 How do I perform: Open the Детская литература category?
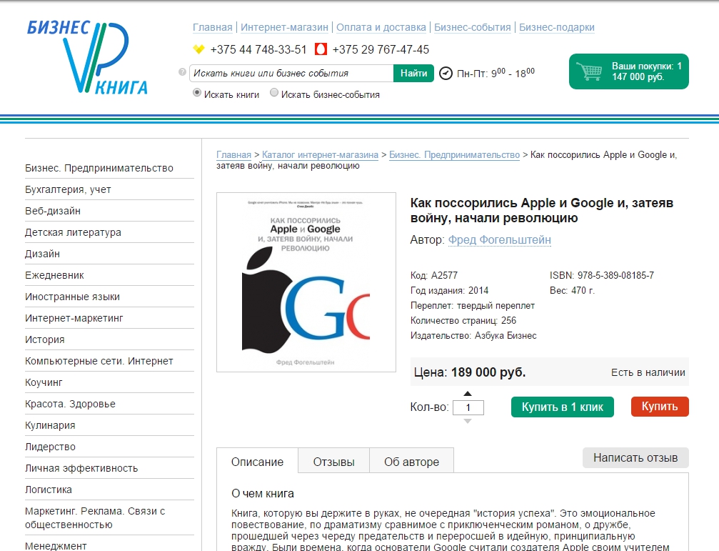[73, 232]
